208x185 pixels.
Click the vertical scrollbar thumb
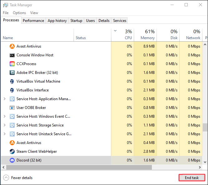[x=205, y=127]
